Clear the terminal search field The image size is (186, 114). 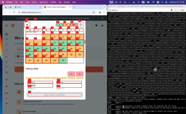[172, 10]
